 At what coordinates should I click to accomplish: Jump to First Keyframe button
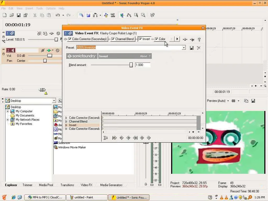(114, 138)
